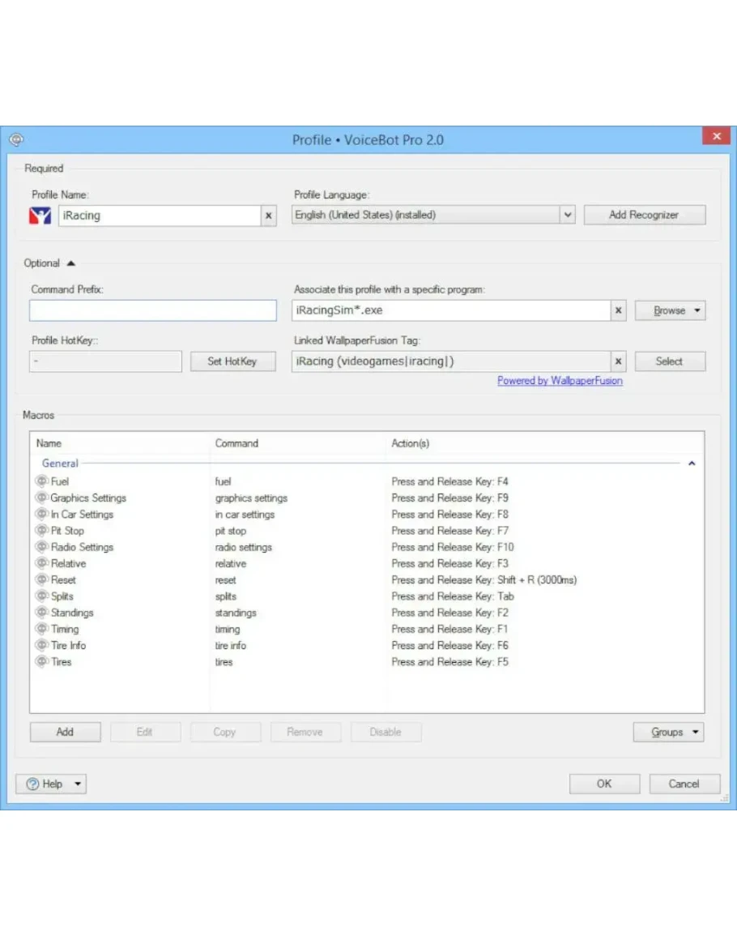
Task: Click the macro icon beside Reset
Action: tap(42, 579)
